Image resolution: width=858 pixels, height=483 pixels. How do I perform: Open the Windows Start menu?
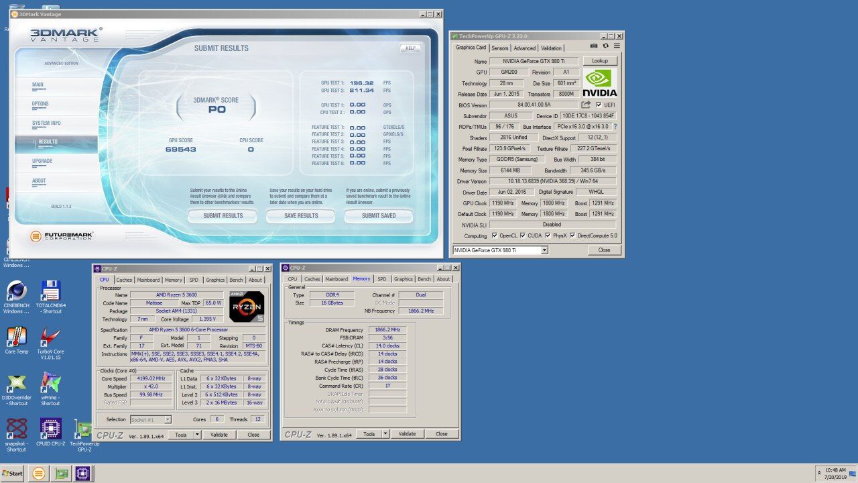pyautogui.click(x=13, y=474)
